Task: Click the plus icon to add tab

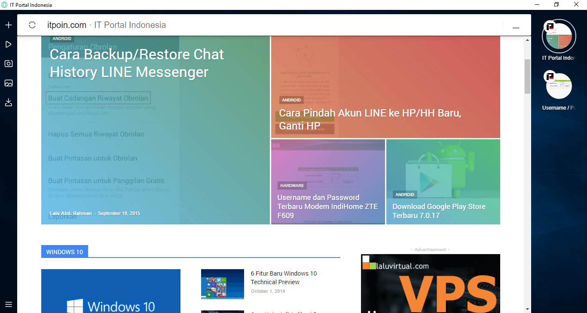Action: 8,25
